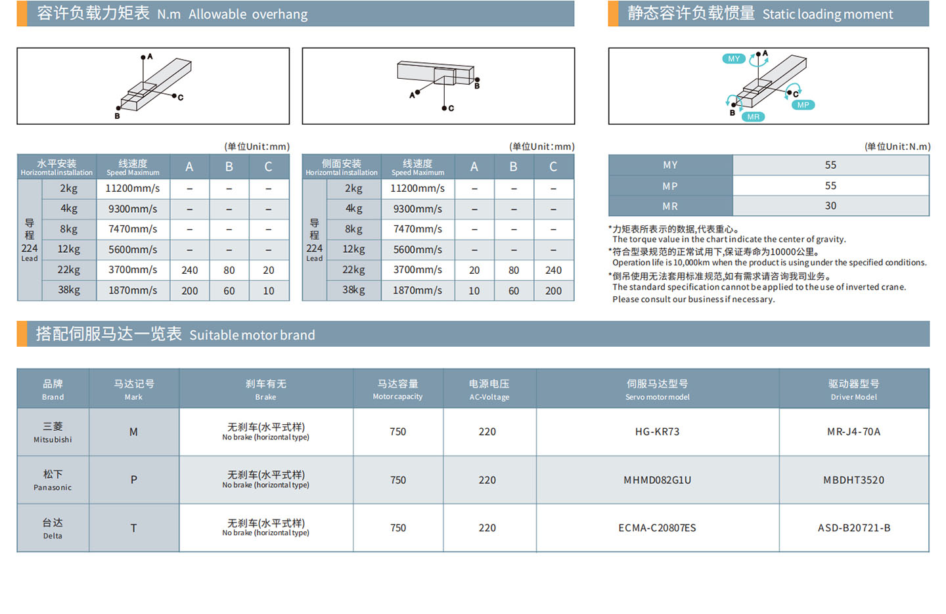
Task: Click the Lead 224 cell in horizontal table
Action: pos(30,240)
